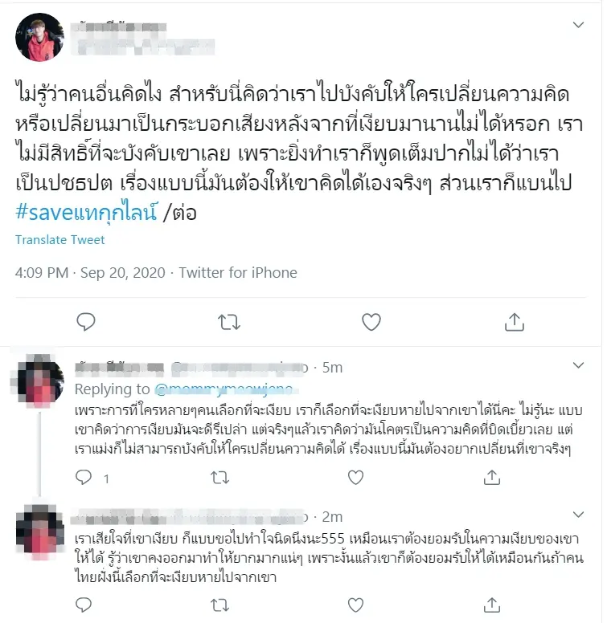Image resolution: width=607 pixels, height=623 pixels.
Task: Like the reply posted 2m ago
Action: [x=355, y=605]
